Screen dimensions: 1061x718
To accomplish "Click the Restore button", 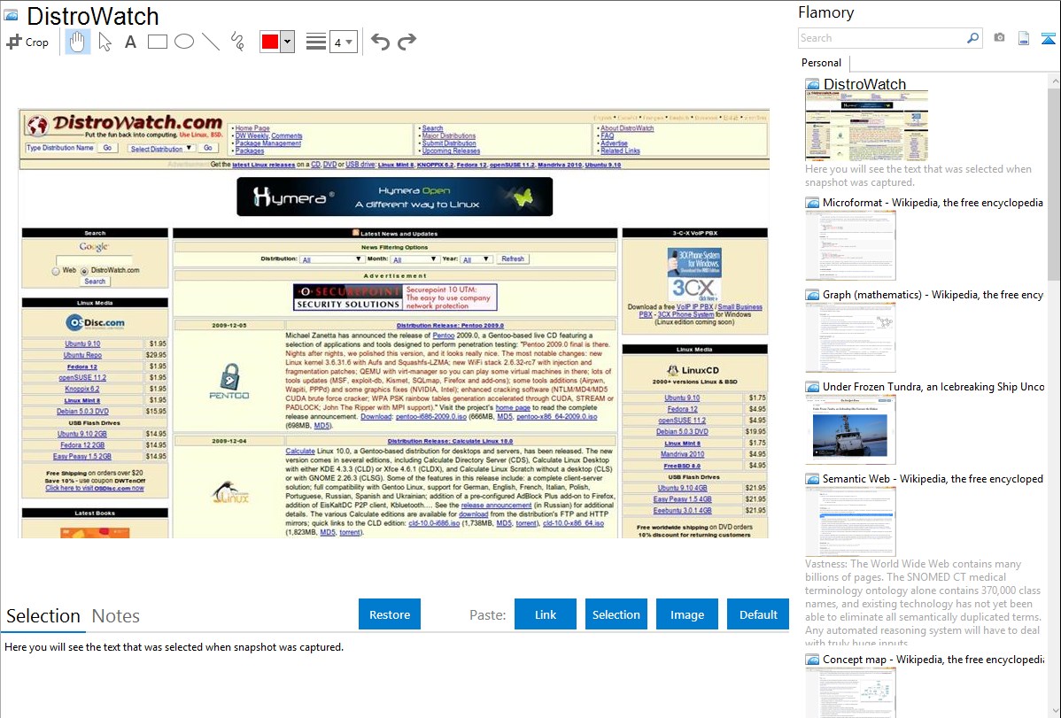I will [390, 614].
